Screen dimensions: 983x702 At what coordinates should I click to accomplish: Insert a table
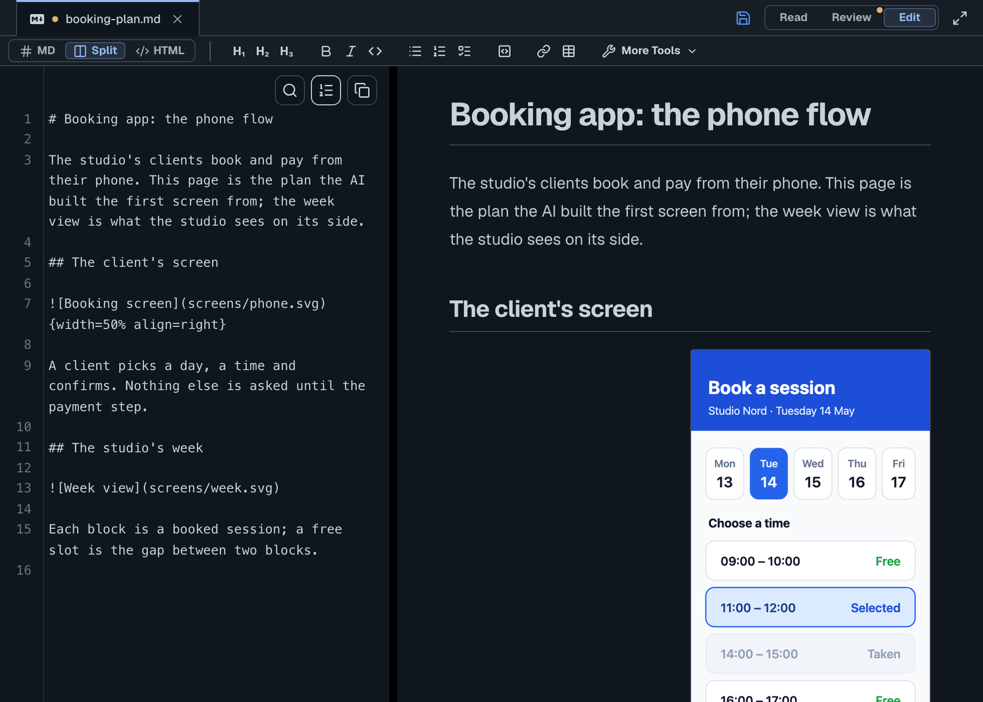pyautogui.click(x=569, y=51)
